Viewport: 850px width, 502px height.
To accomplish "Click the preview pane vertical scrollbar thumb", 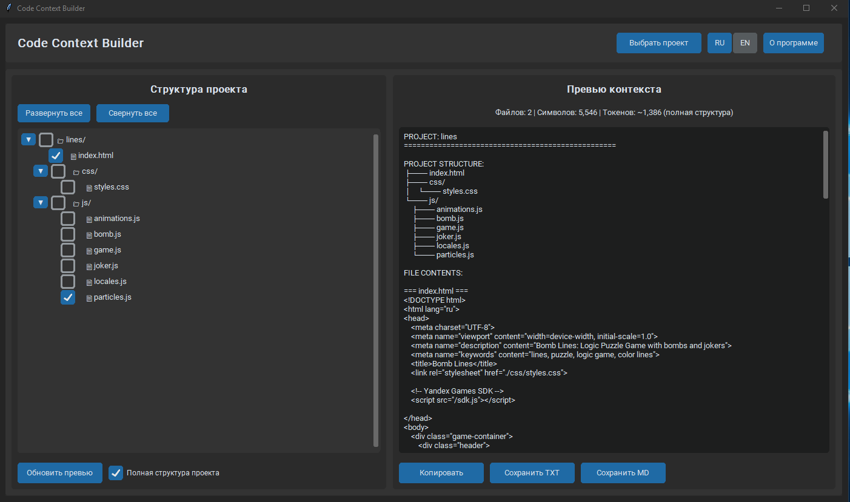I will tap(826, 164).
